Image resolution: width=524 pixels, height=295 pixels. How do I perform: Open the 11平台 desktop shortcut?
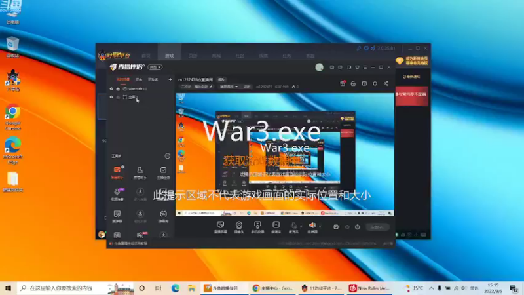pos(12,81)
